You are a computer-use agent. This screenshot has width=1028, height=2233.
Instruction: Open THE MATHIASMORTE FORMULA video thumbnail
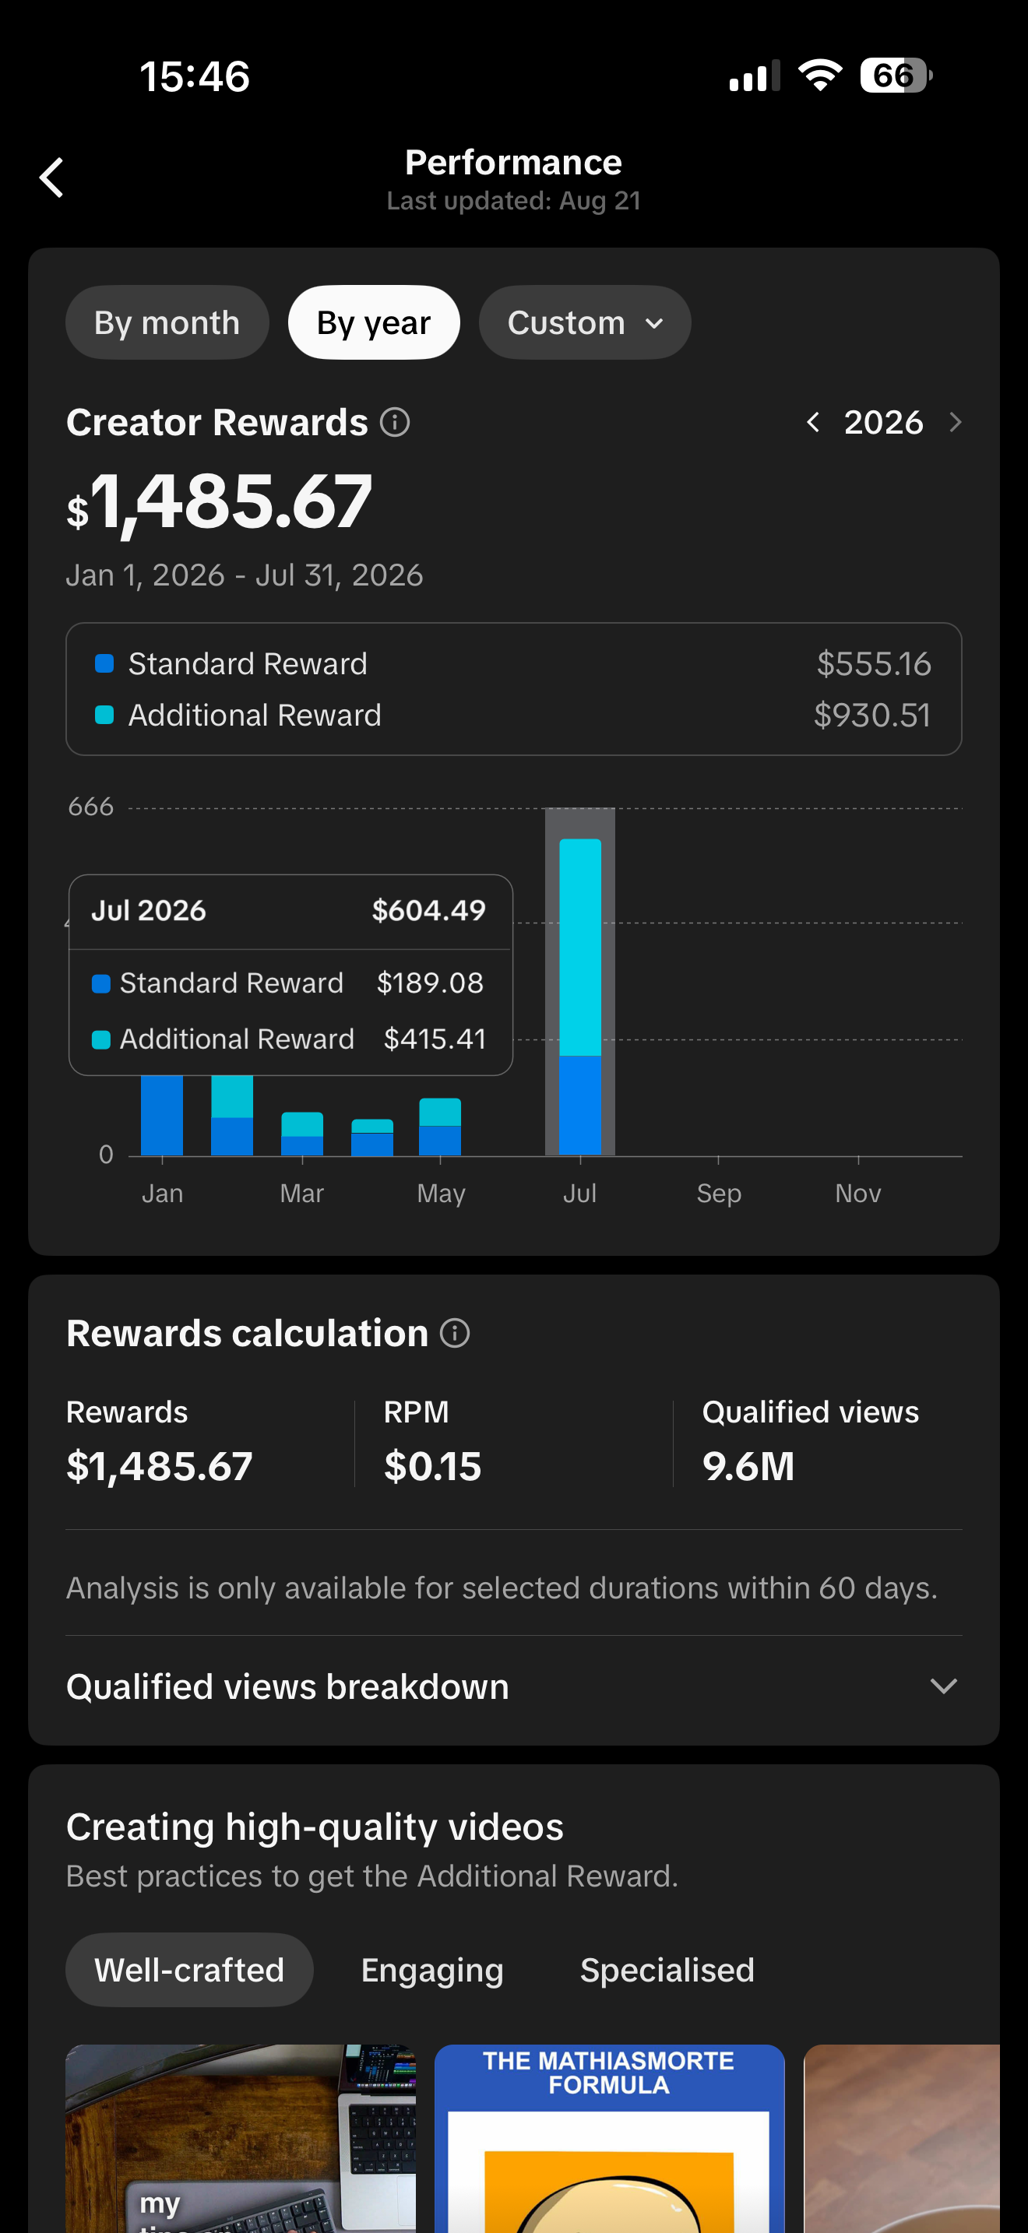click(x=609, y=2139)
